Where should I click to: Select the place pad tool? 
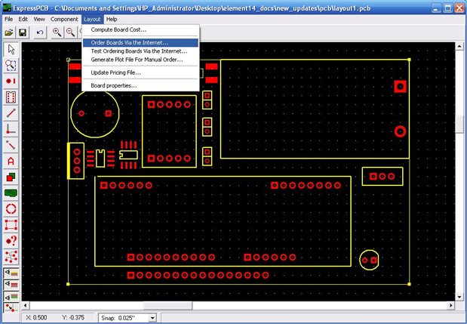(x=11, y=81)
